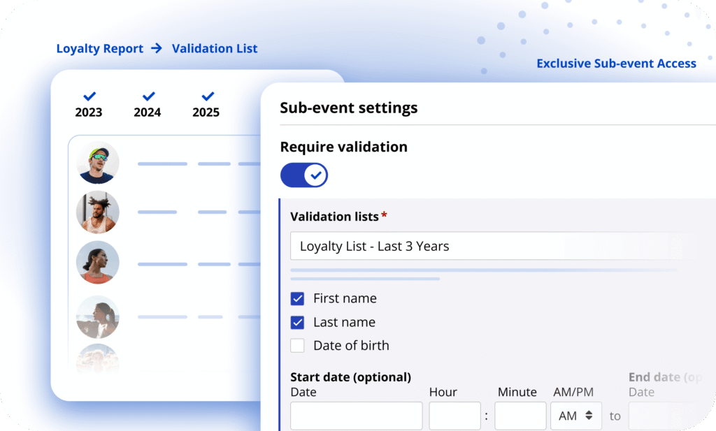Screen dimensions: 716x431
Task: Click the checkmark icon above 2024
Action: tap(148, 96)
